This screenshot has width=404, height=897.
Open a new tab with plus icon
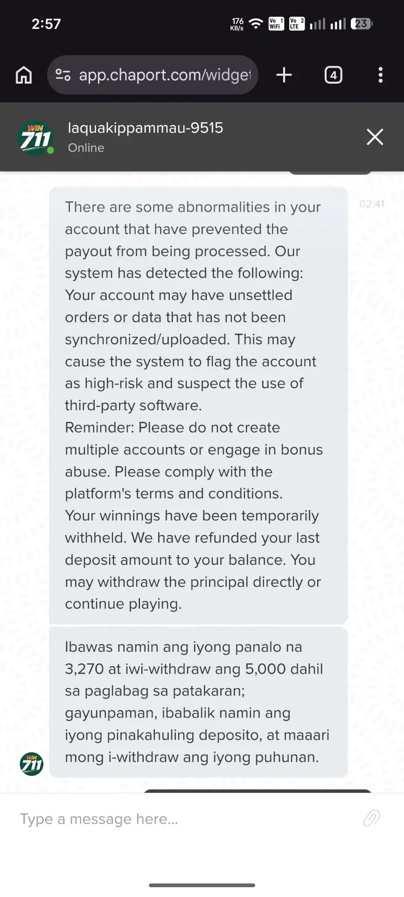tap(284, 75)
